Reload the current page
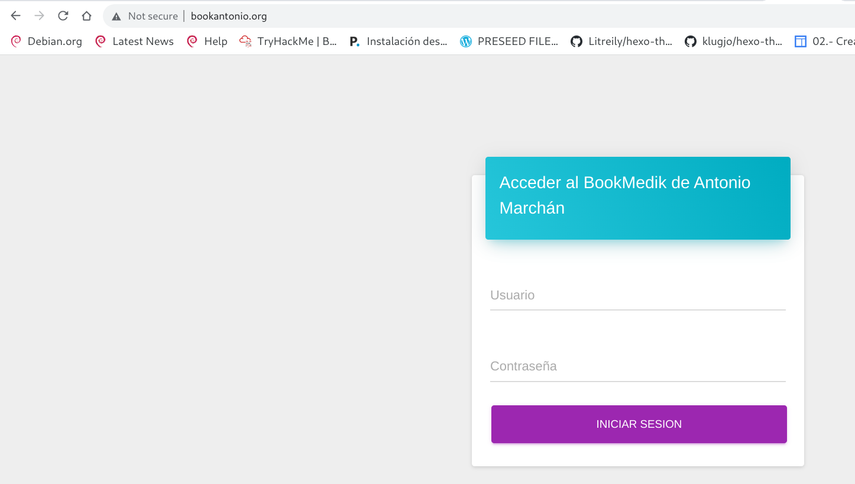The height and width of the screenshot is (484, 855). [63, 16]
